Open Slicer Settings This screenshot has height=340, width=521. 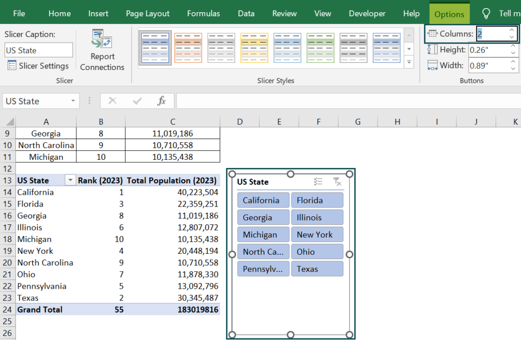38,65
